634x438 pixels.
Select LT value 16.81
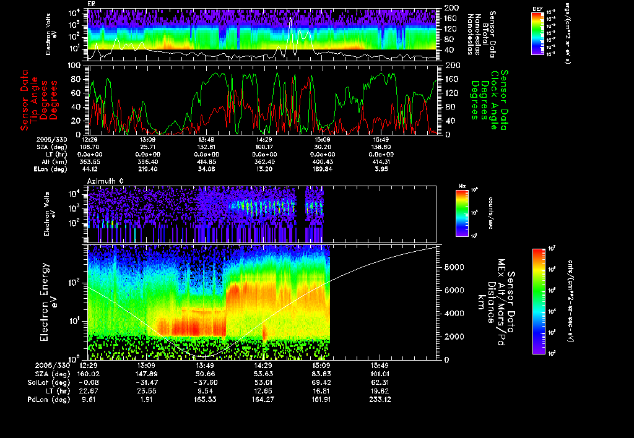(321, 391)
